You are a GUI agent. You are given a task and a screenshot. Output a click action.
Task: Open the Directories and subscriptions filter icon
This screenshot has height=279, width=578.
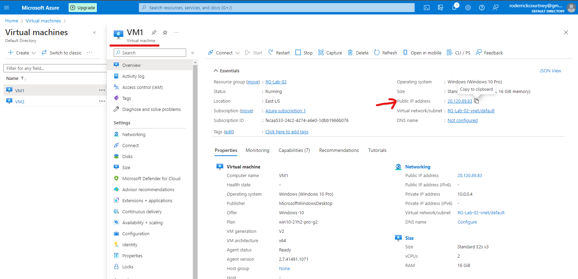tap(440, 8)
